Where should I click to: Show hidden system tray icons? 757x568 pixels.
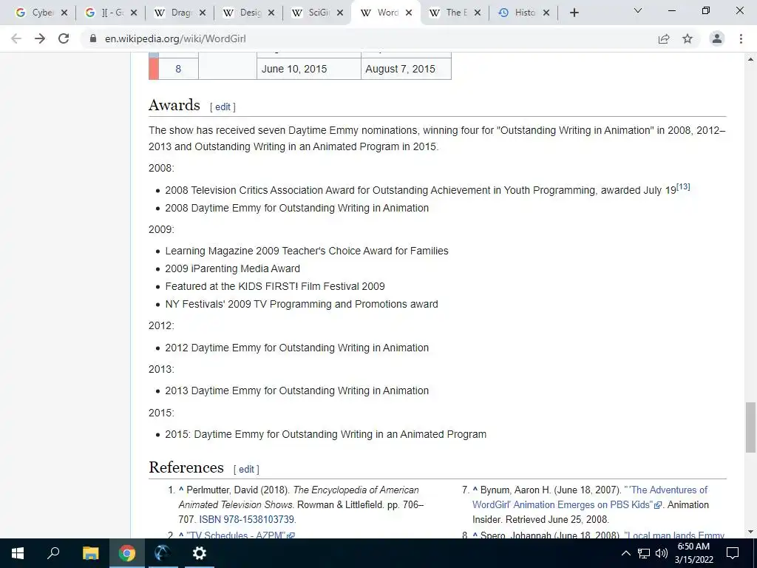coord(625,553)
